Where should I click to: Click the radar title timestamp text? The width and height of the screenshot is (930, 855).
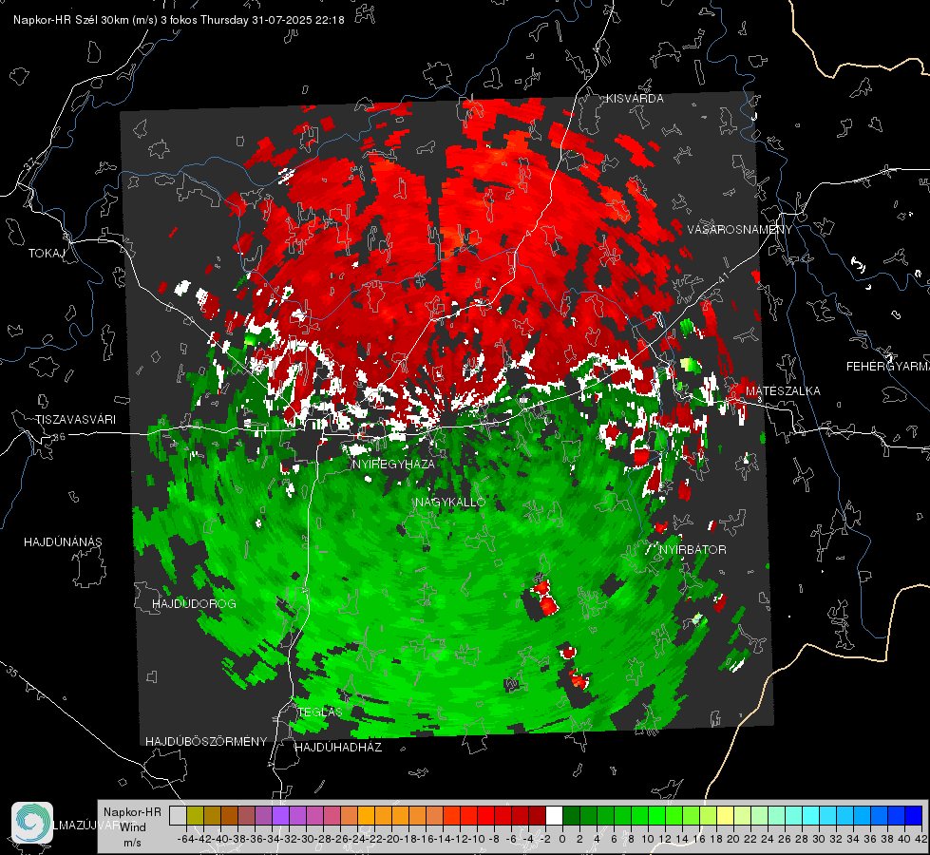179,20
